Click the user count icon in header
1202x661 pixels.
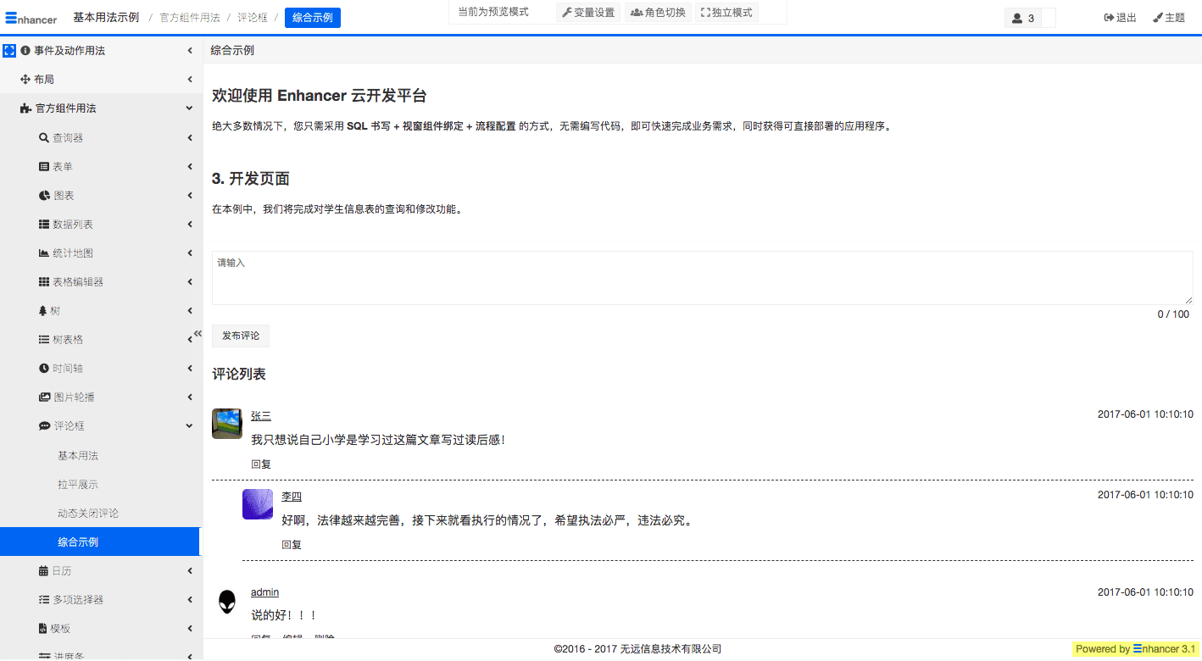(1017, 18)
